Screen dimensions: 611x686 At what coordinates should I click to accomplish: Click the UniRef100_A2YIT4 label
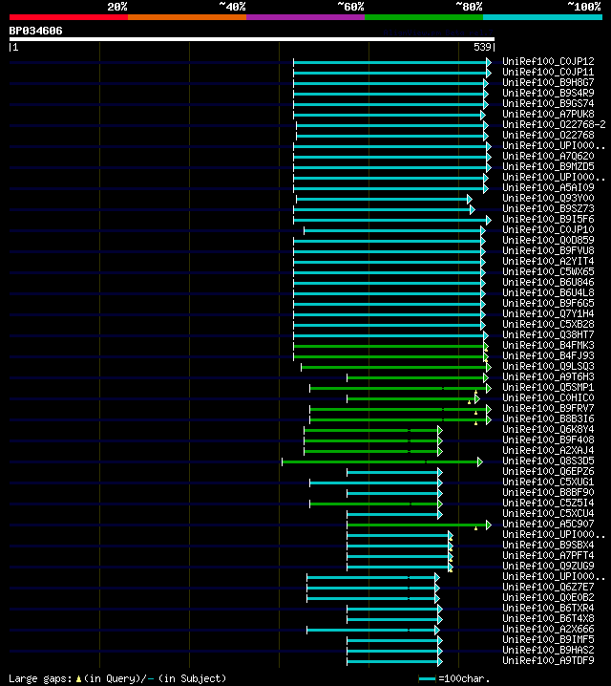click(x=548, y=261)
